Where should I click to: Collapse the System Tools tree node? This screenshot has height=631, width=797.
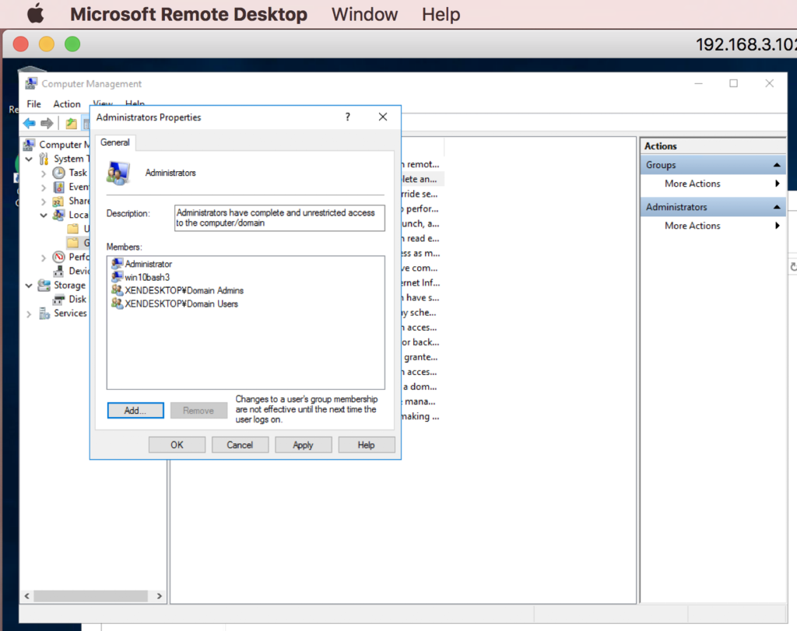tap(29, 159)
